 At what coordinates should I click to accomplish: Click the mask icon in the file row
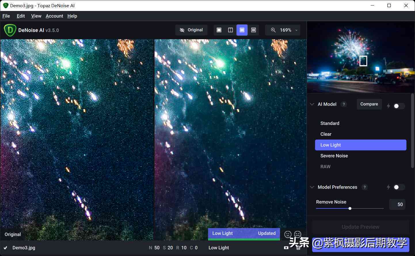[x=286, y=248]
